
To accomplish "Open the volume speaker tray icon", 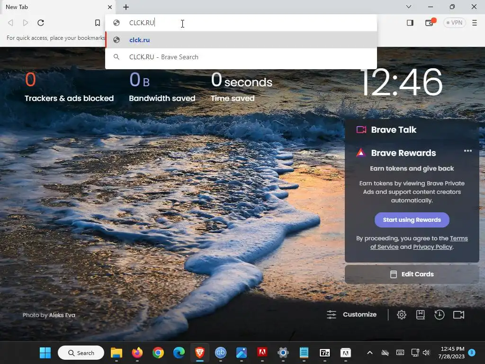I will pyautogui.click(x=426, y=353).
